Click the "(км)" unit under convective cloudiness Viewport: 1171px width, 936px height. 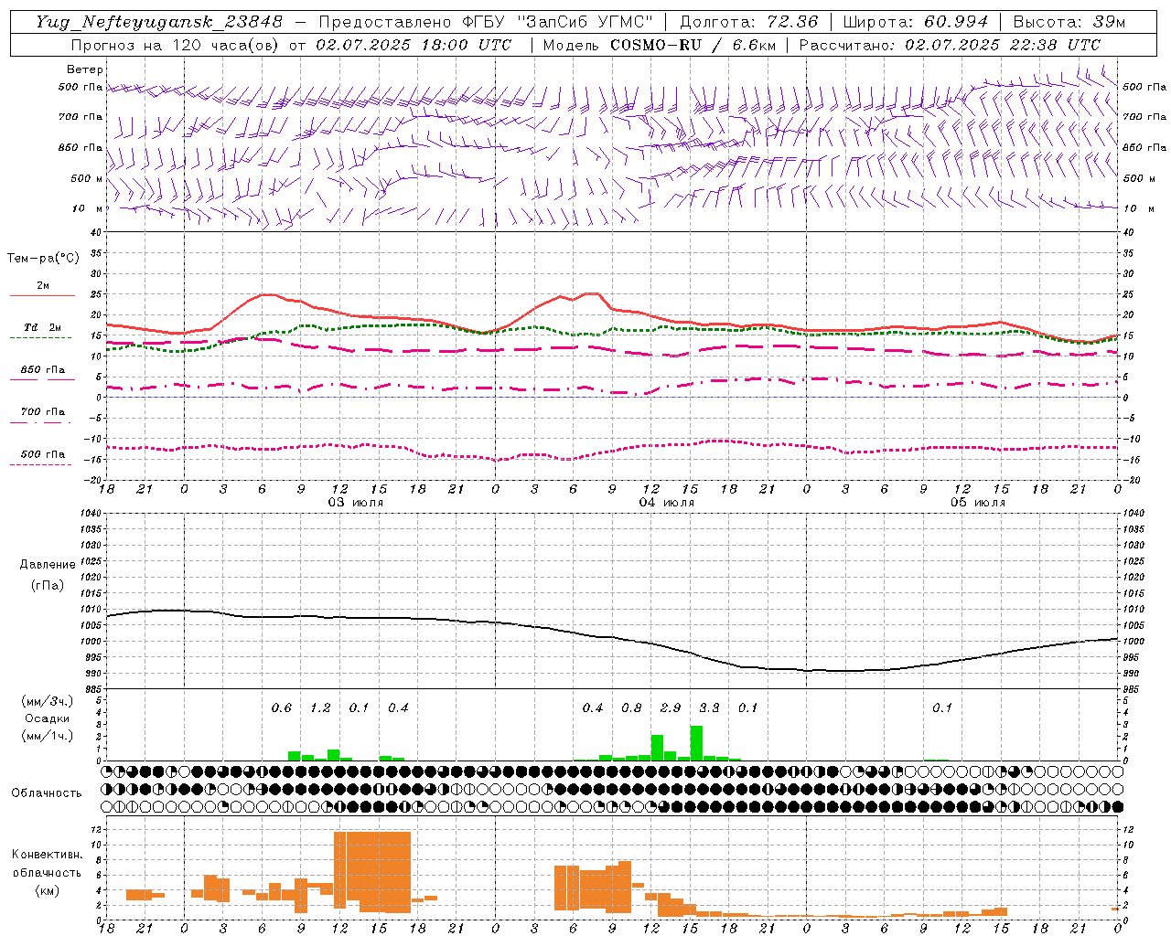pyautogui.click(x=47, y=890)
